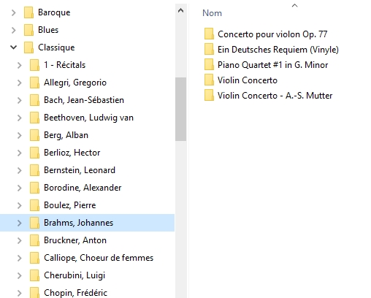Select Baroque in the tree
The image size is (371, 298).
[54, 12]
